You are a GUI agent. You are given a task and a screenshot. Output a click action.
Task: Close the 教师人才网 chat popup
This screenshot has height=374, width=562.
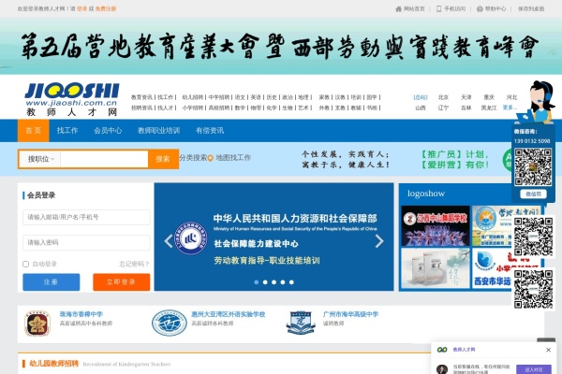tap(548, 350)
